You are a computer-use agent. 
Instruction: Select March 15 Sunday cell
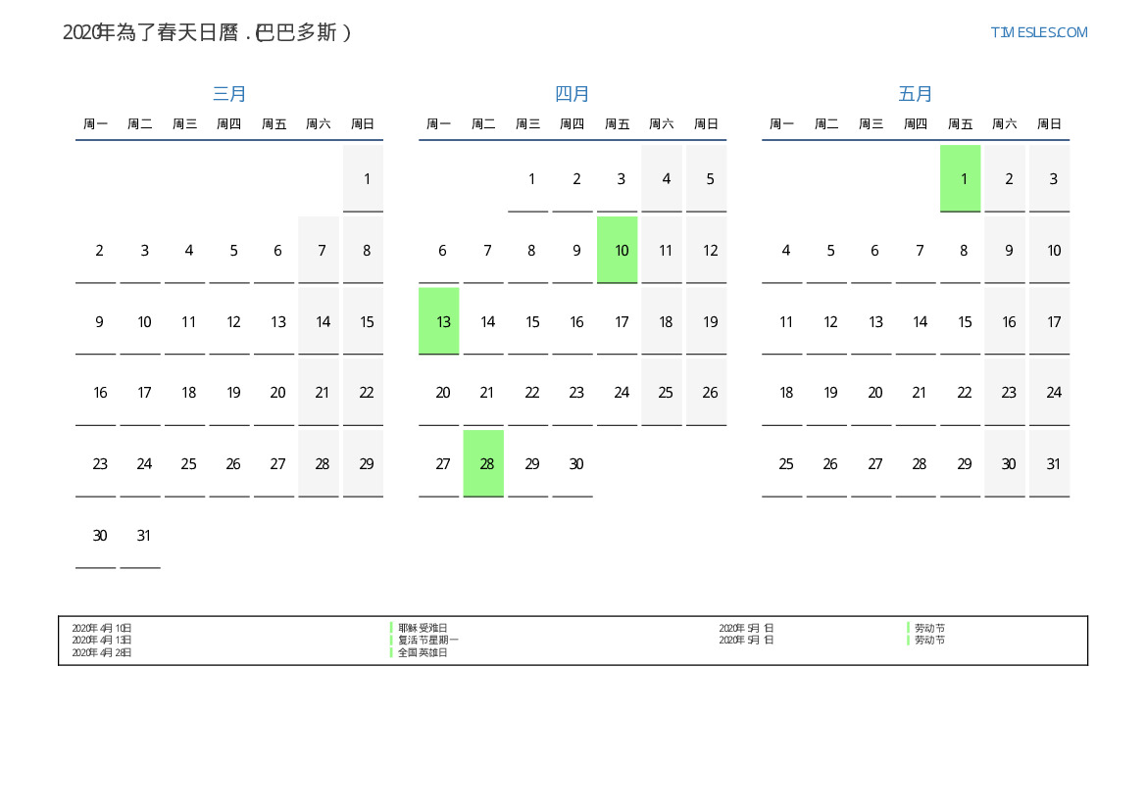pyautogui.click(x=363, y=321)
